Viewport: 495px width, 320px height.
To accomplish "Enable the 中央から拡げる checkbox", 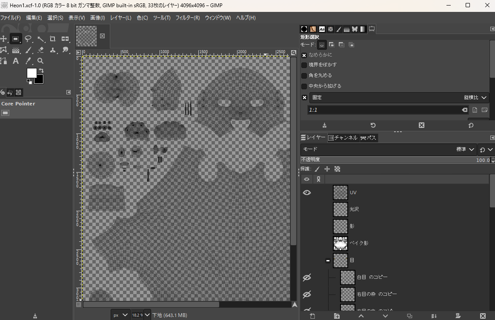I will point(304,86).
